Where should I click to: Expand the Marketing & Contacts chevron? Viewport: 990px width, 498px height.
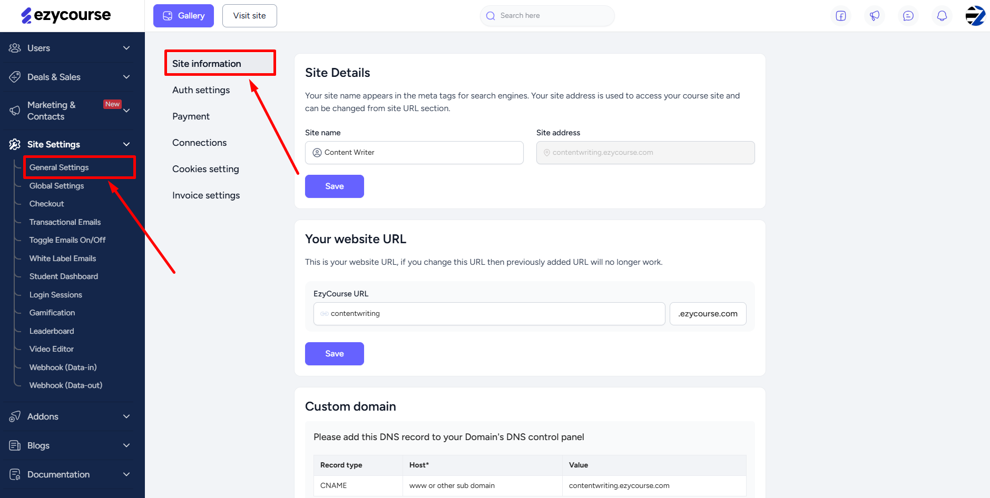click(x=126, y=111)
